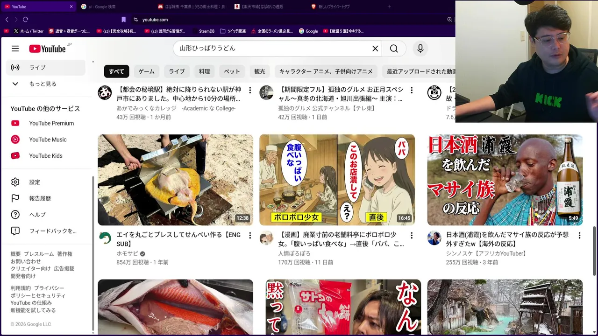Open フィードバックを送信 in the sidebar
The image size is (598, 336).
point(46,231)
